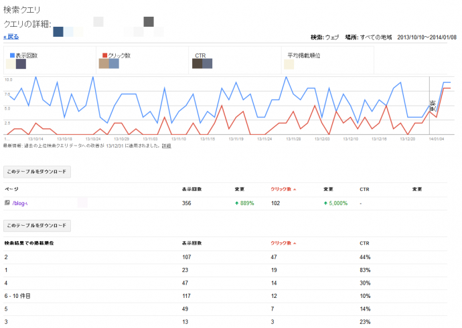Select the 117 impressions cell
Viewport: 462px width, 328px height.
click(x=187, y=296)
